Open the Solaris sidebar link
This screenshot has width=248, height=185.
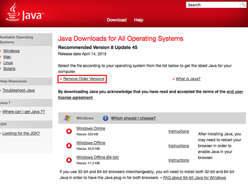click(x=9, y=68)
